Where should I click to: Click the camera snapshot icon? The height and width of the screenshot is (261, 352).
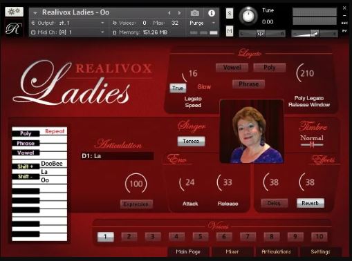click(x=195, y=13)
